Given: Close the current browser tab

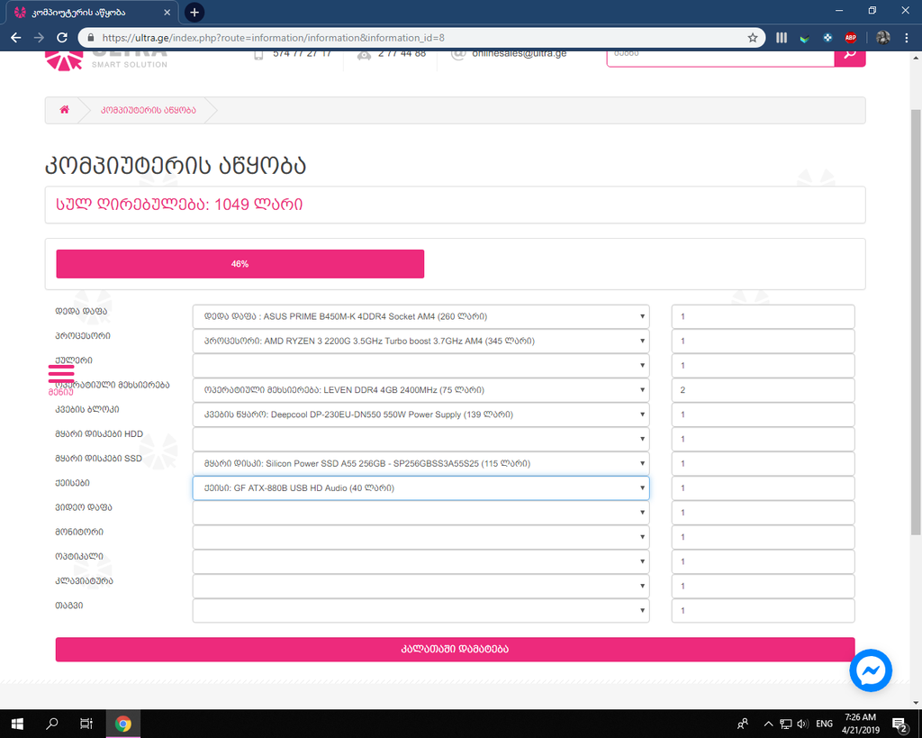Looking at the screenshot, I should coord(167,13).
